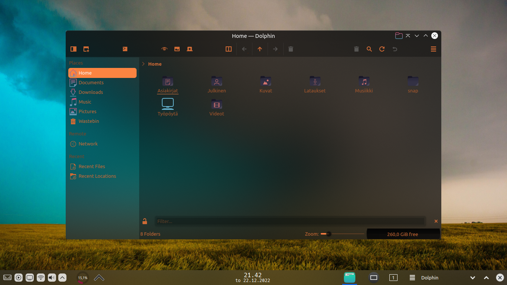The height and width of the screenshot is (285, 507).
Task: Expand the chevron at taskbar right edge
Action: [x=473, y=277]
